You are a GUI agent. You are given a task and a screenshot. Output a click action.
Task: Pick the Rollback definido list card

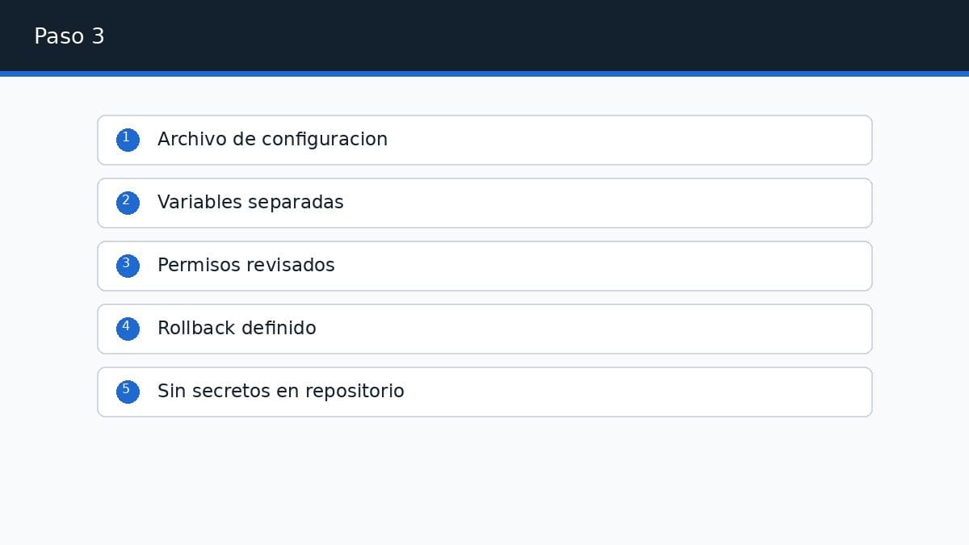484,329
